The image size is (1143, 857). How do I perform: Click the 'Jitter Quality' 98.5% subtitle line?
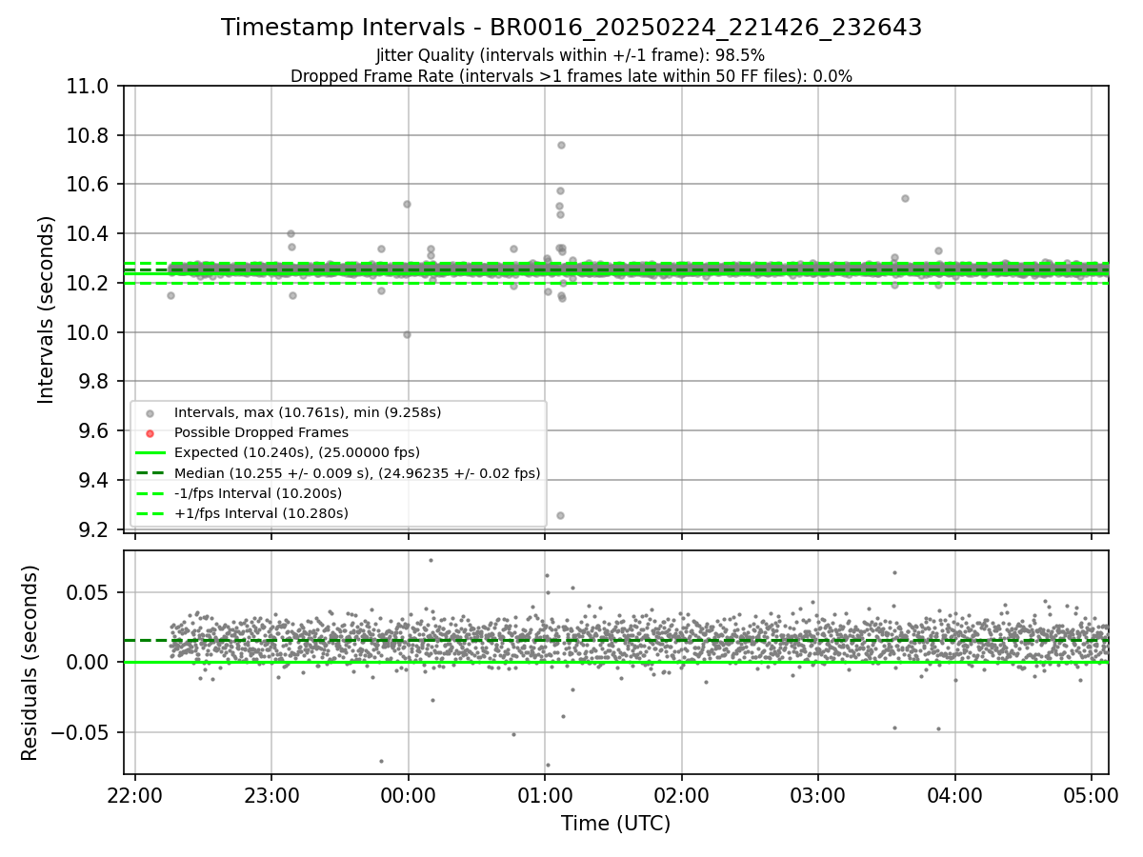point(571,55)
